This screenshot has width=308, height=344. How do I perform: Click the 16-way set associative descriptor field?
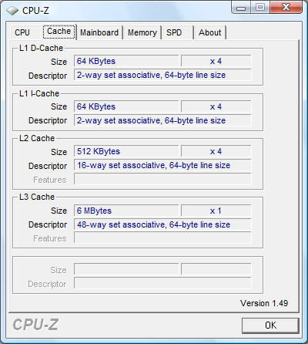click(x=162, y=165)
